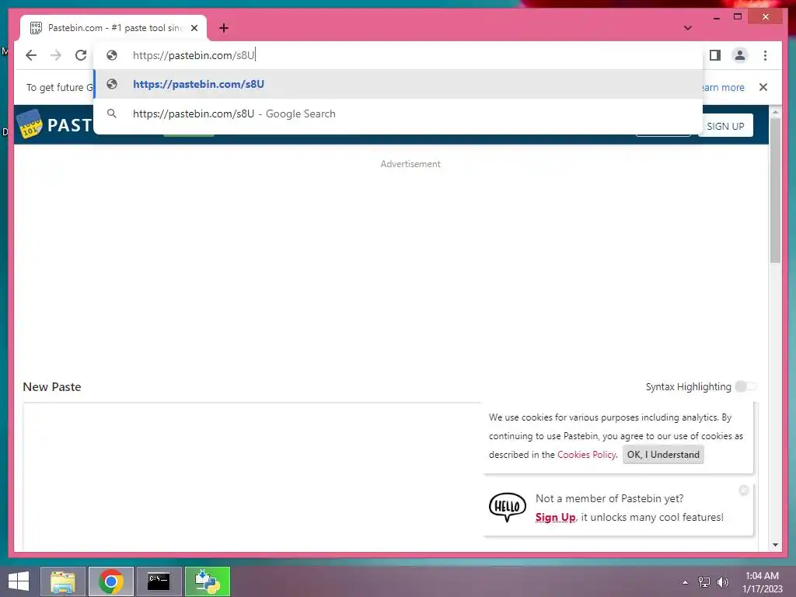
Task: Open the Learn more link in info bar
Action: [724, 87]
